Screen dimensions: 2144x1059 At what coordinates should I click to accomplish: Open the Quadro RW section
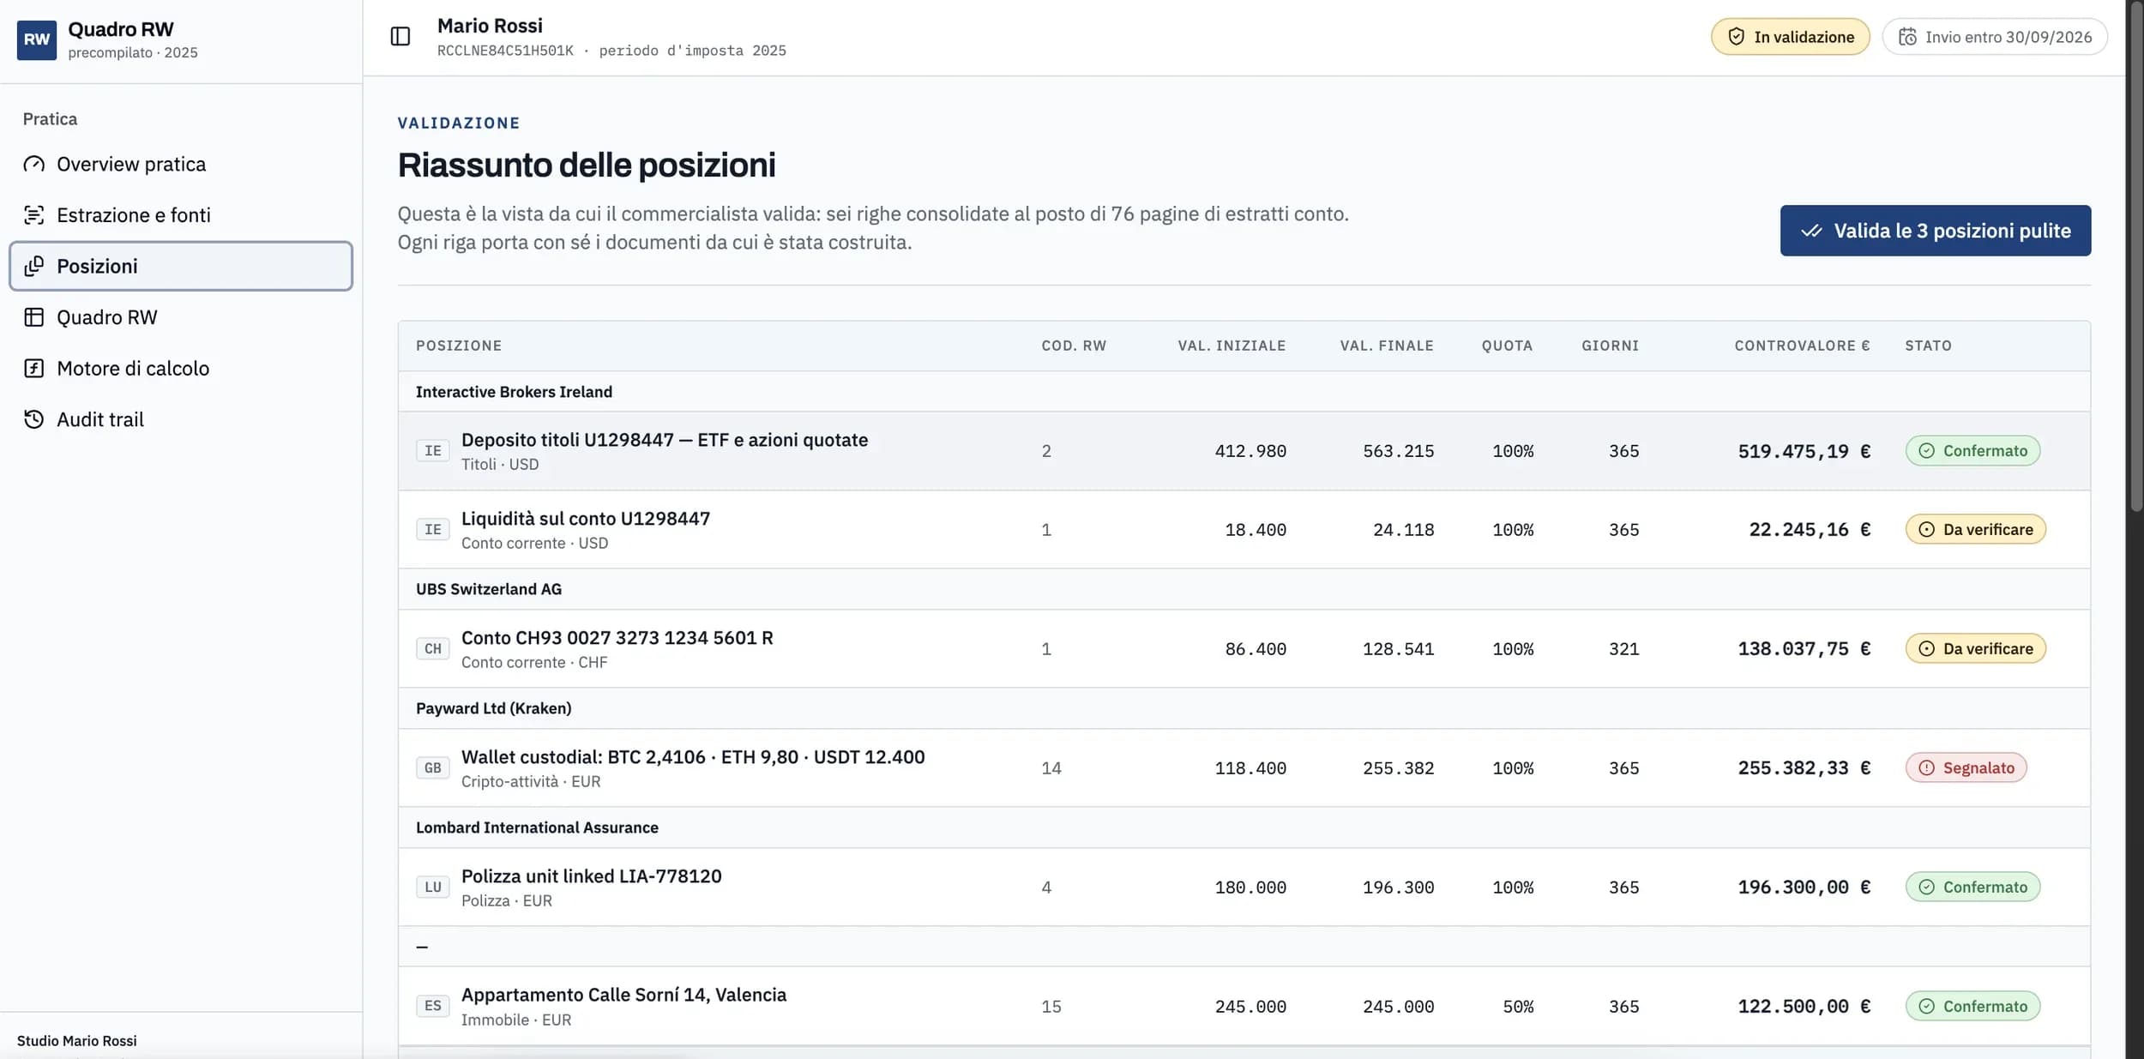pyautogui.click(x=181, y=317)
